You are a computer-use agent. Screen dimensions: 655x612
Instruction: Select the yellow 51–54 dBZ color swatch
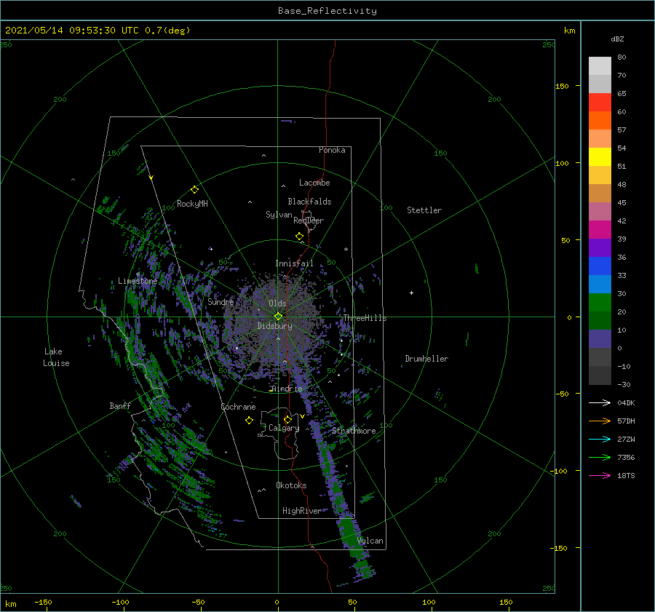600,156
